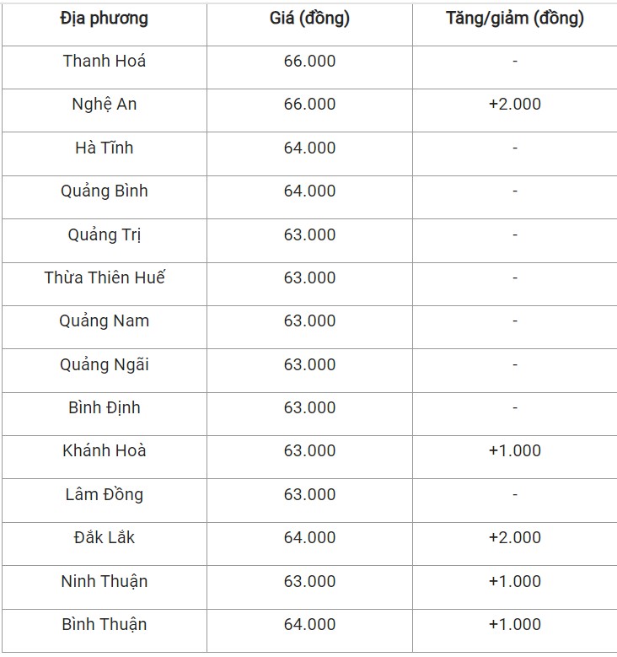The height and width of the screenshot is (657, 617).
Task: Select the Bình Định cell
Action: tap(104, 408)
